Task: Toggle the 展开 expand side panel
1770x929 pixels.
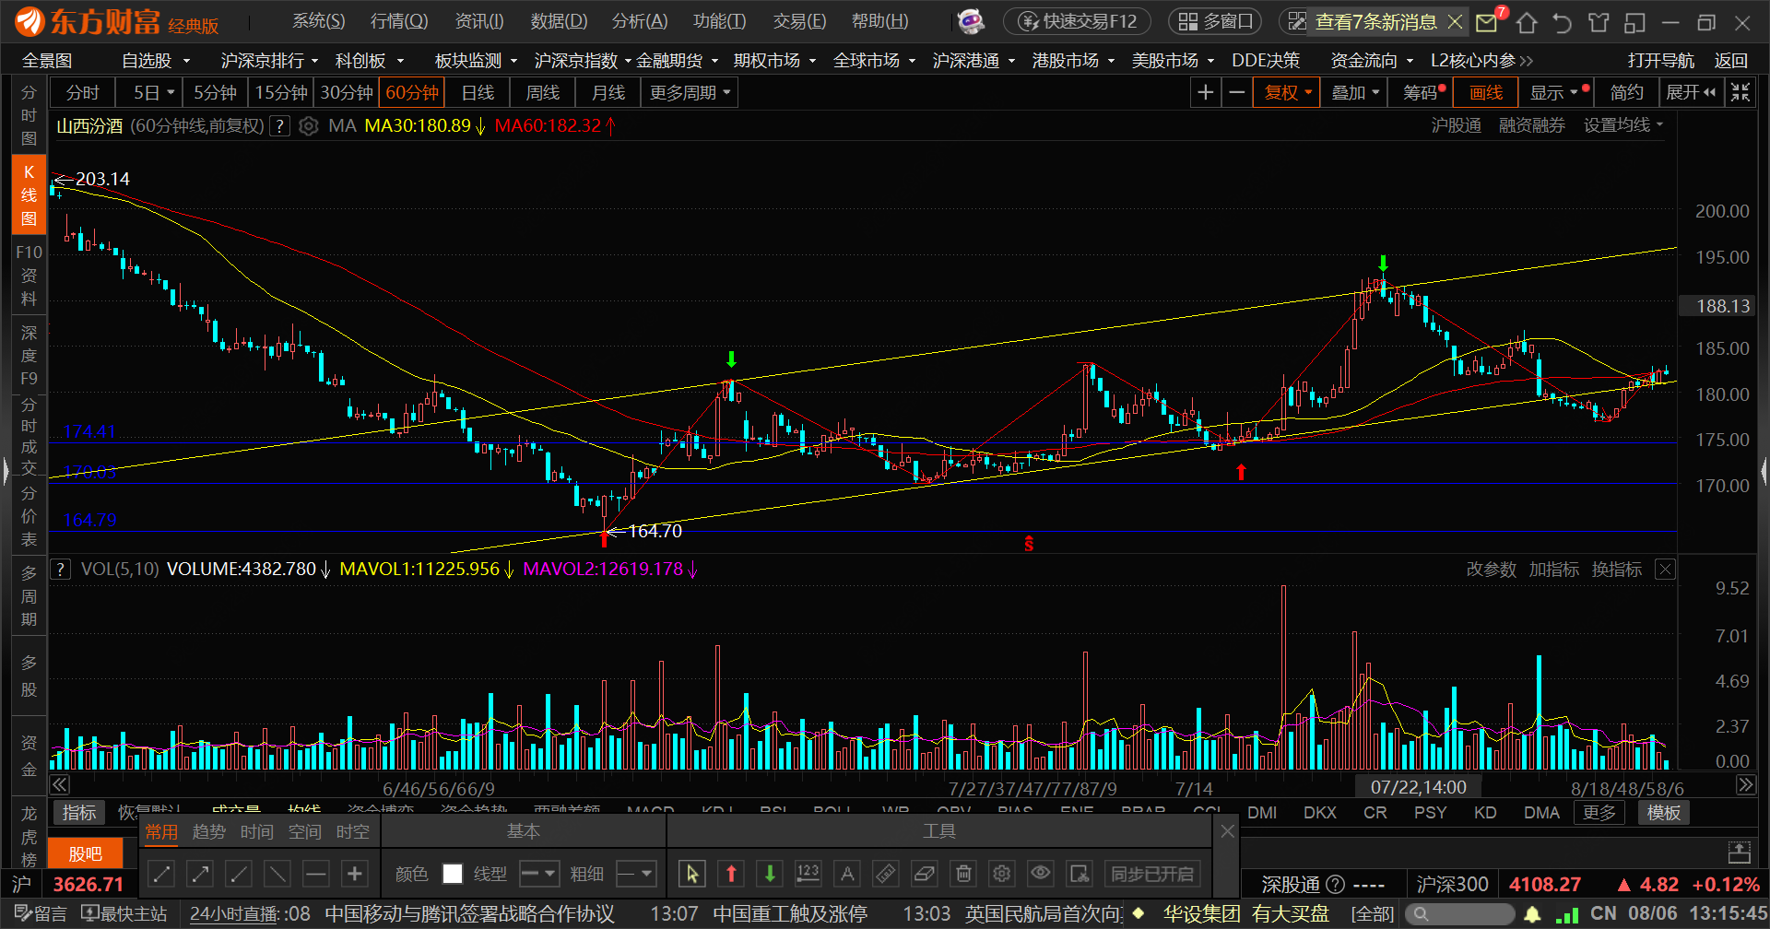Action: (x=1692, y=92)
